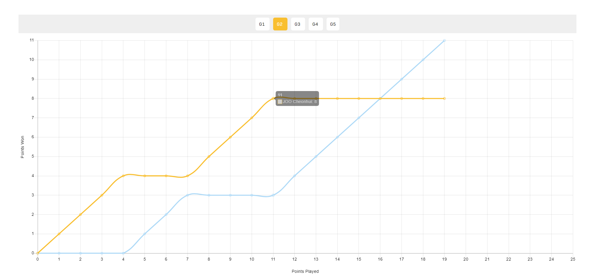Show the G5 game chart
The height and width of the screenshot is (280, 600).
point(333,24)
